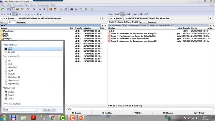Select drive c in the right drive bar
The height and width of the screenshot is (121, 215).
[111, 14]
